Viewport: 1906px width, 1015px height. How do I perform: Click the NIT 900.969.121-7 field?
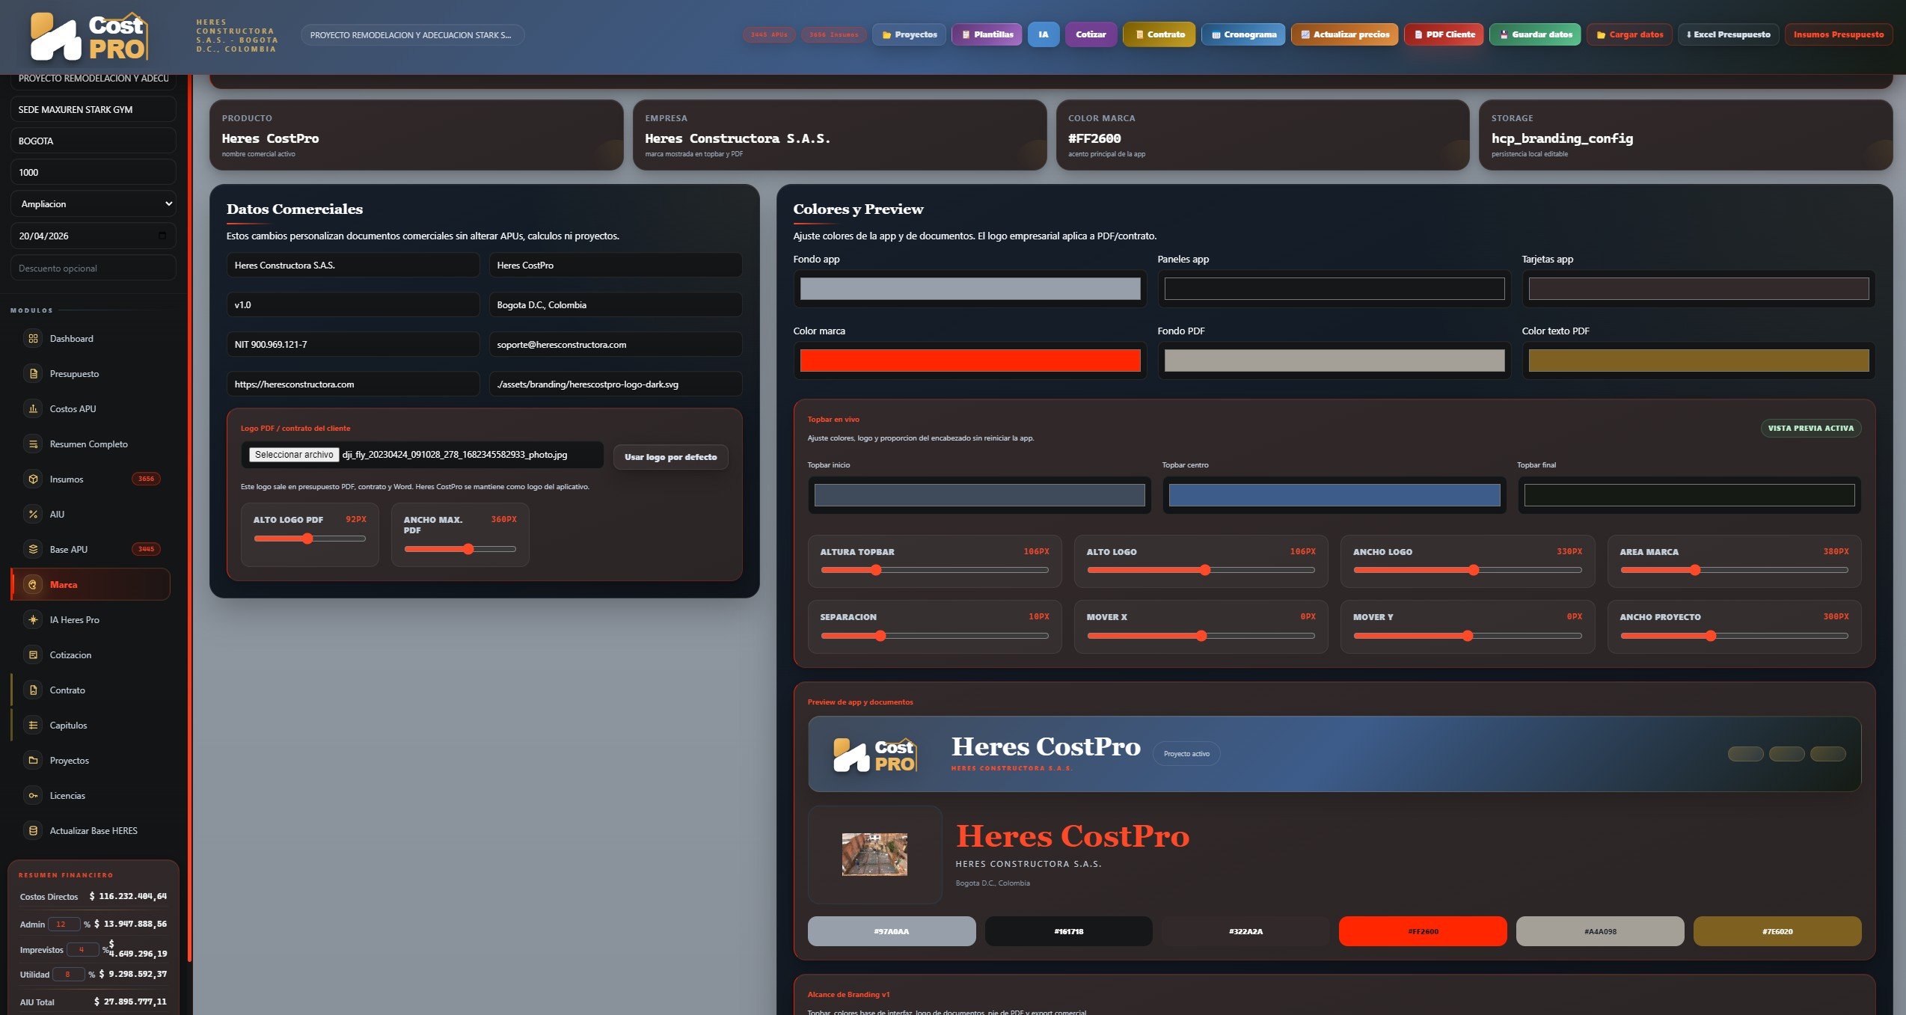[x=353, y=345]
